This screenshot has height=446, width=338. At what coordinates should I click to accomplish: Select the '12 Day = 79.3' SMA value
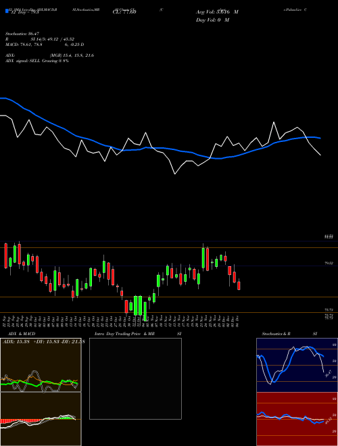(25, 13)
